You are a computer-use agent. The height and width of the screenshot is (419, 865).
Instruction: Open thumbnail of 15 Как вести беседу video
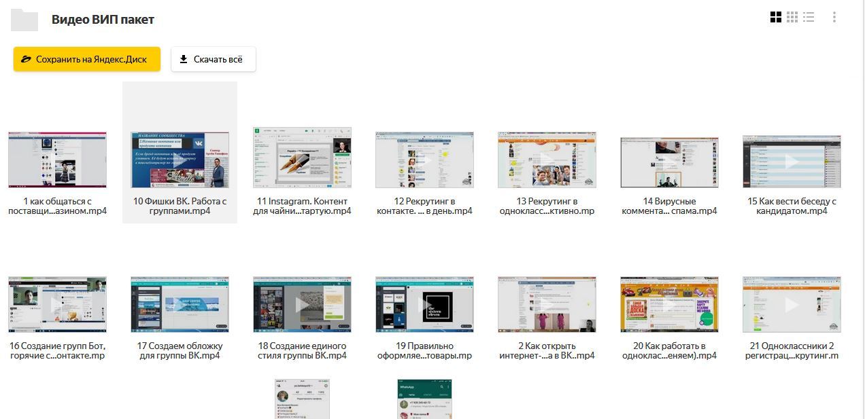(792, 162)
